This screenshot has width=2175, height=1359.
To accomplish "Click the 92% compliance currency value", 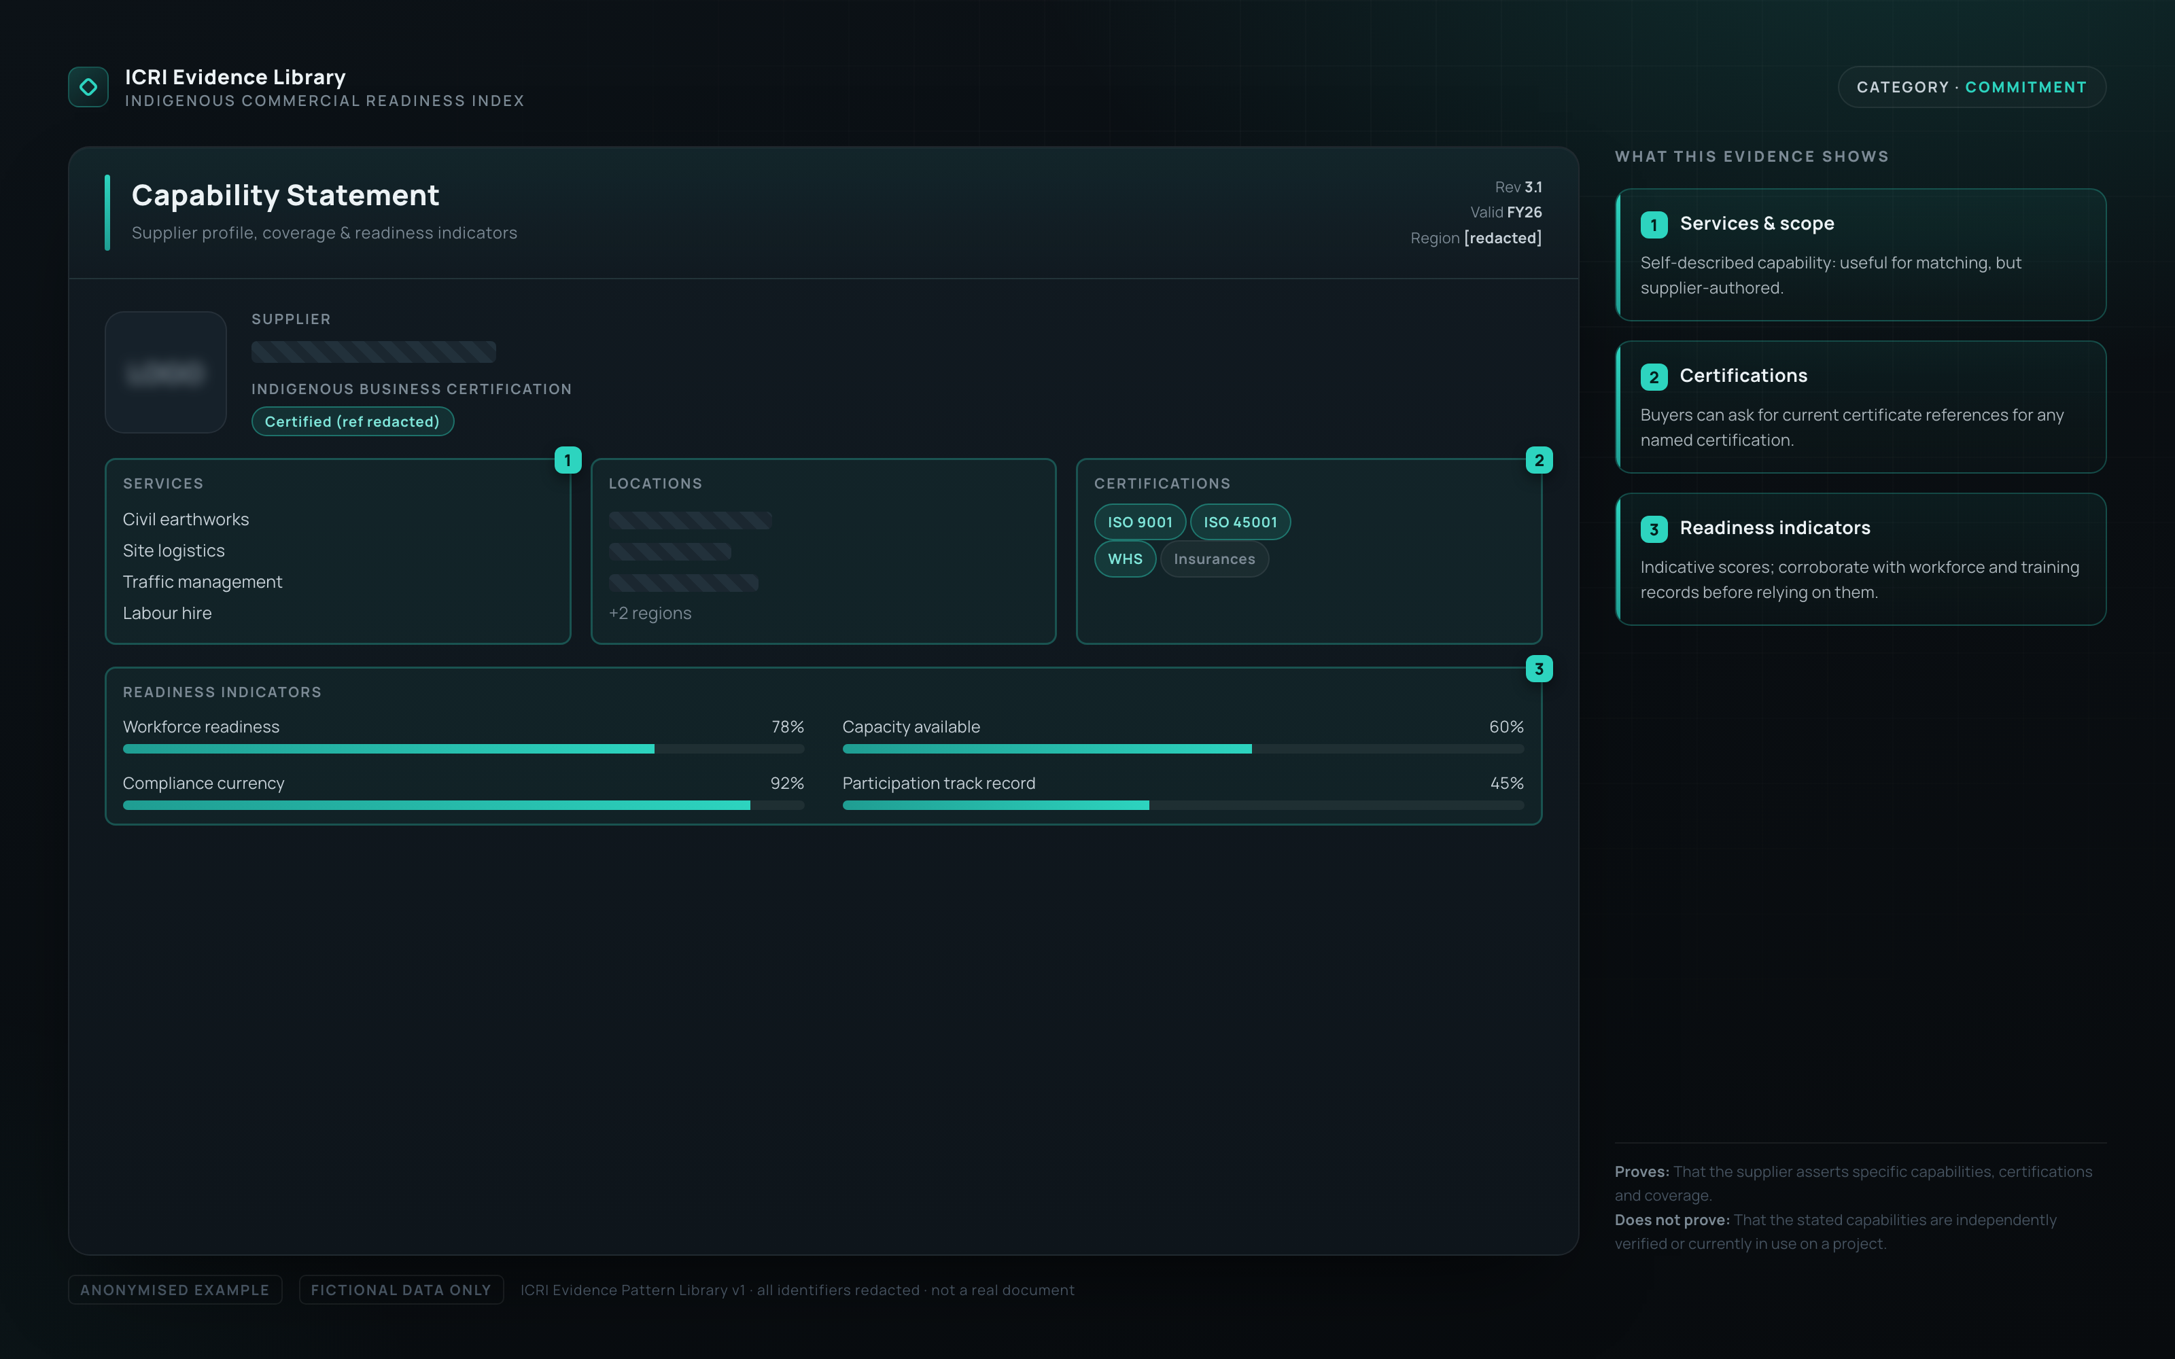I will click(x=786, y=783).
